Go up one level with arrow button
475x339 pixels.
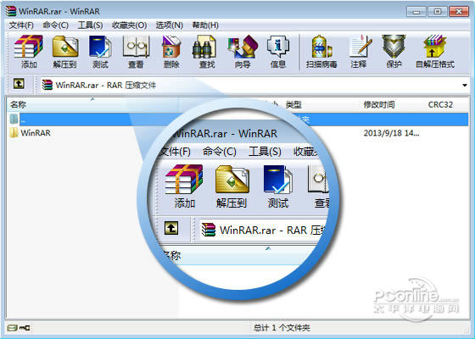19,84
